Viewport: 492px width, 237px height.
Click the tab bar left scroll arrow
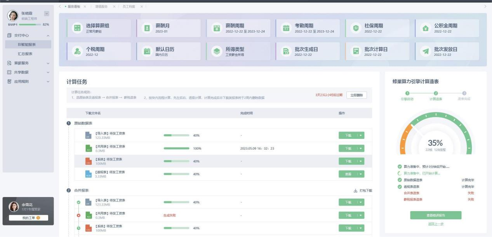60,7
